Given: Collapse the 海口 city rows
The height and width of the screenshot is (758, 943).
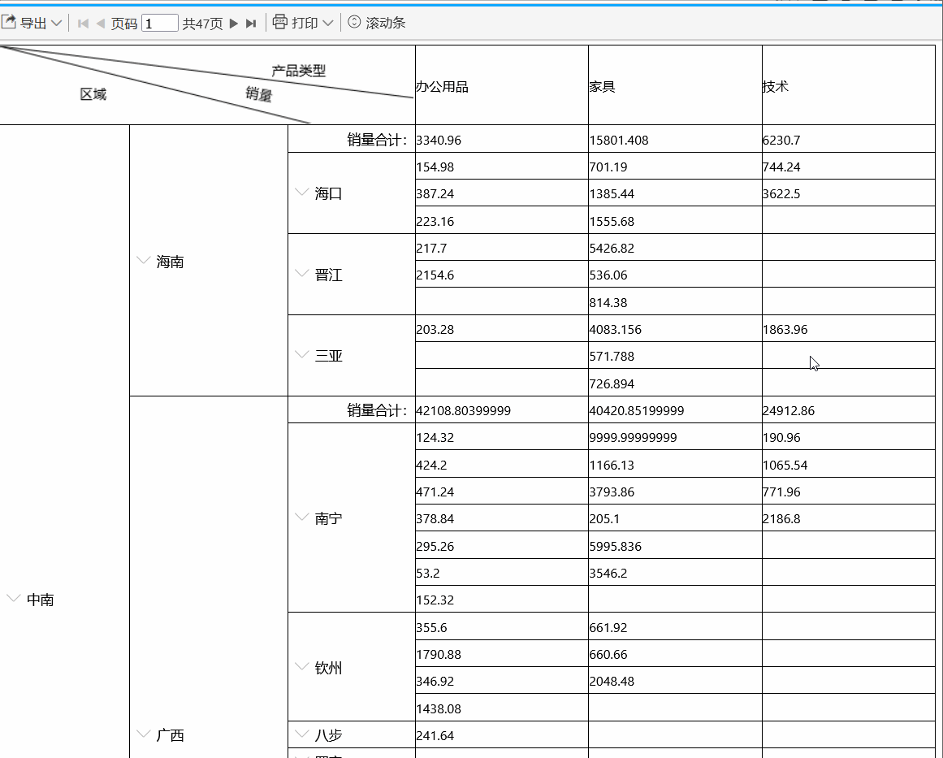Looking at the screenshot, I should (x=302, y=193).
